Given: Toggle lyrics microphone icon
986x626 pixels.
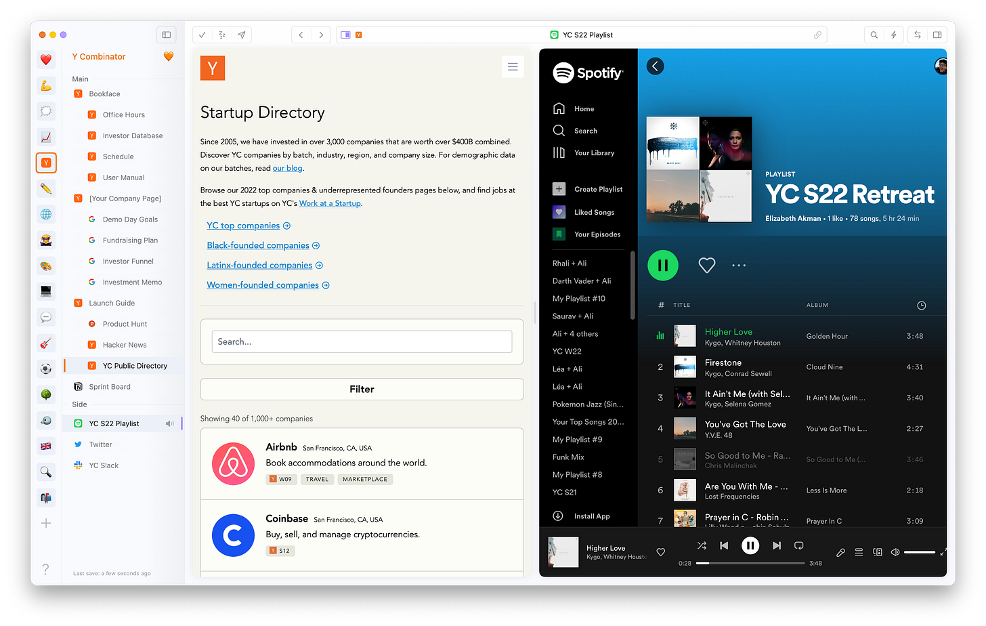Looking at the screenshot, I should coord(840,552).
